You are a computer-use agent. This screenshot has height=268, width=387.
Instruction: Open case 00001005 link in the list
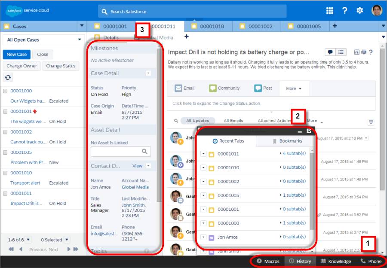[21, 152]
